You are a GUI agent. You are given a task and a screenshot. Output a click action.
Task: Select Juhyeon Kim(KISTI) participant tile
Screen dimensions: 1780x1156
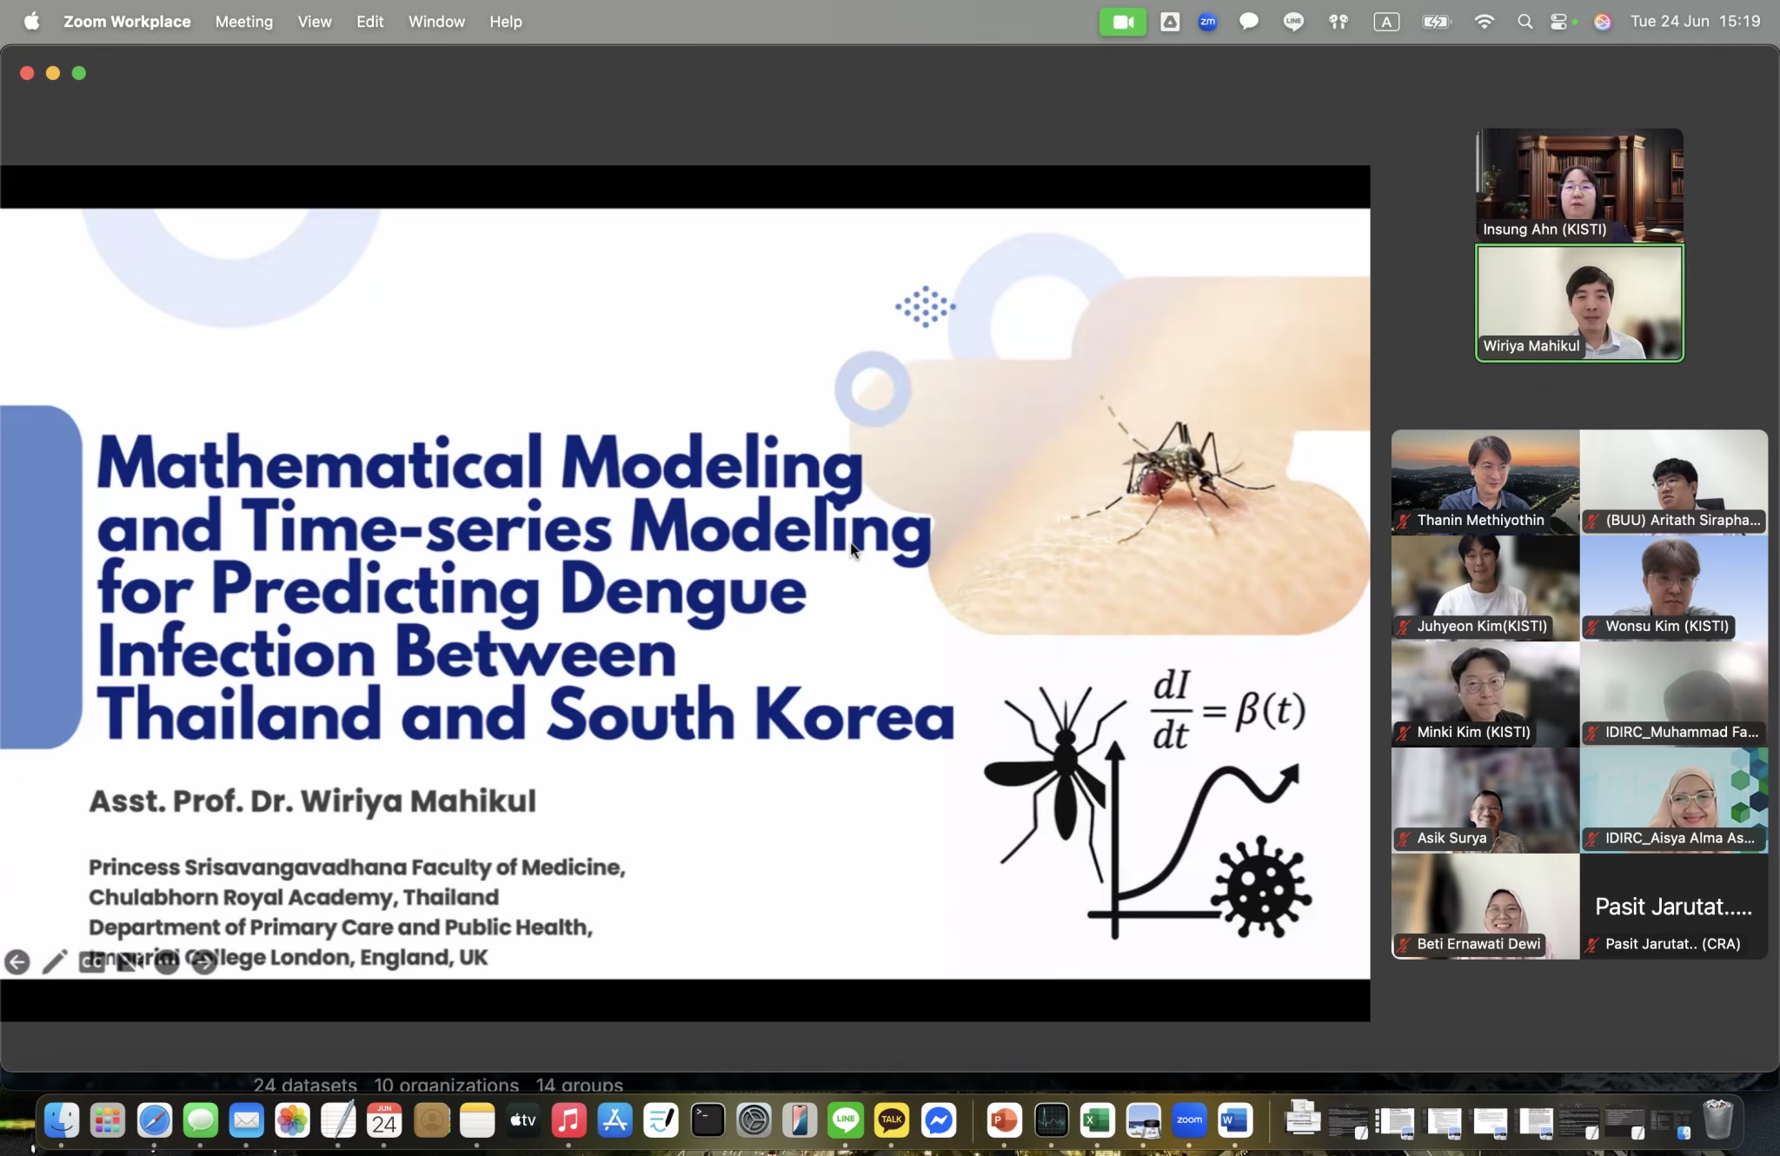(x=1485, y=588)
